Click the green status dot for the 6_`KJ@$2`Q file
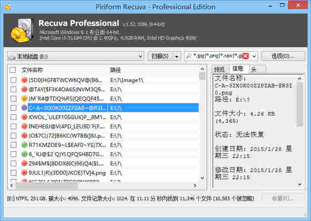Viewport: 311px width, 221px height. 24,154
